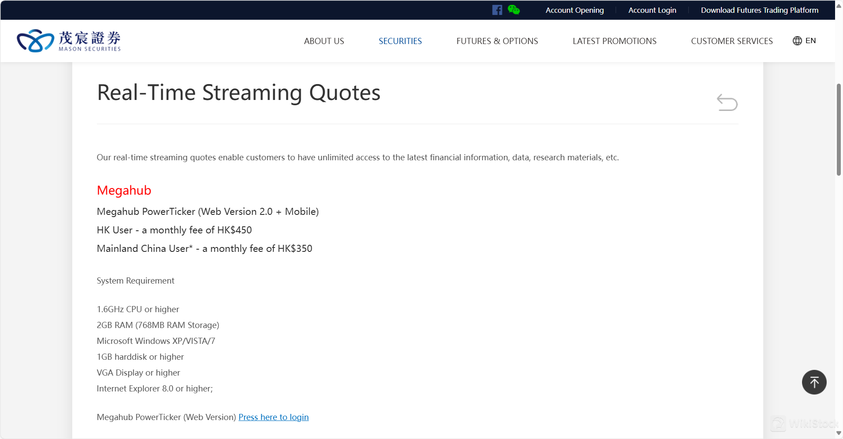
Task: Click the Account Login link
Action: [652, 10]
